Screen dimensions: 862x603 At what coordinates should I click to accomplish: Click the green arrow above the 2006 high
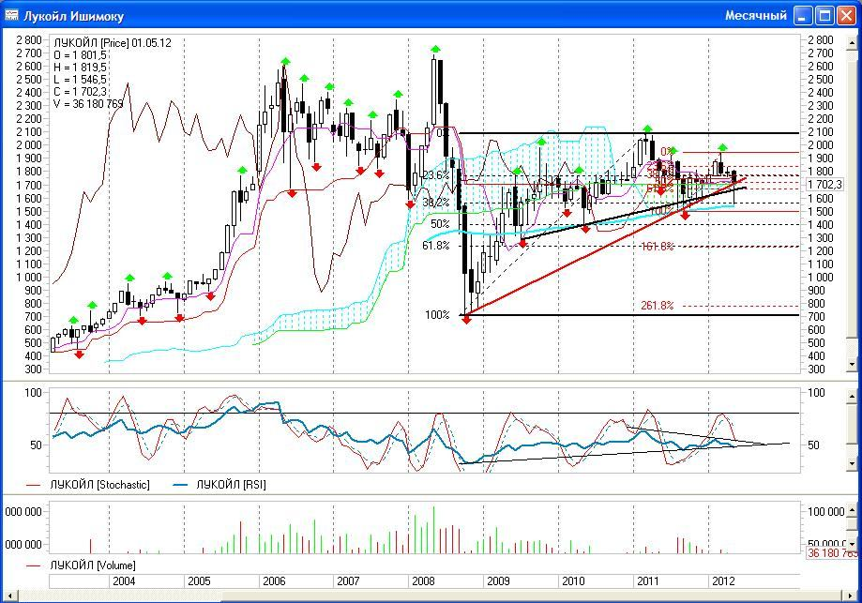284,62
